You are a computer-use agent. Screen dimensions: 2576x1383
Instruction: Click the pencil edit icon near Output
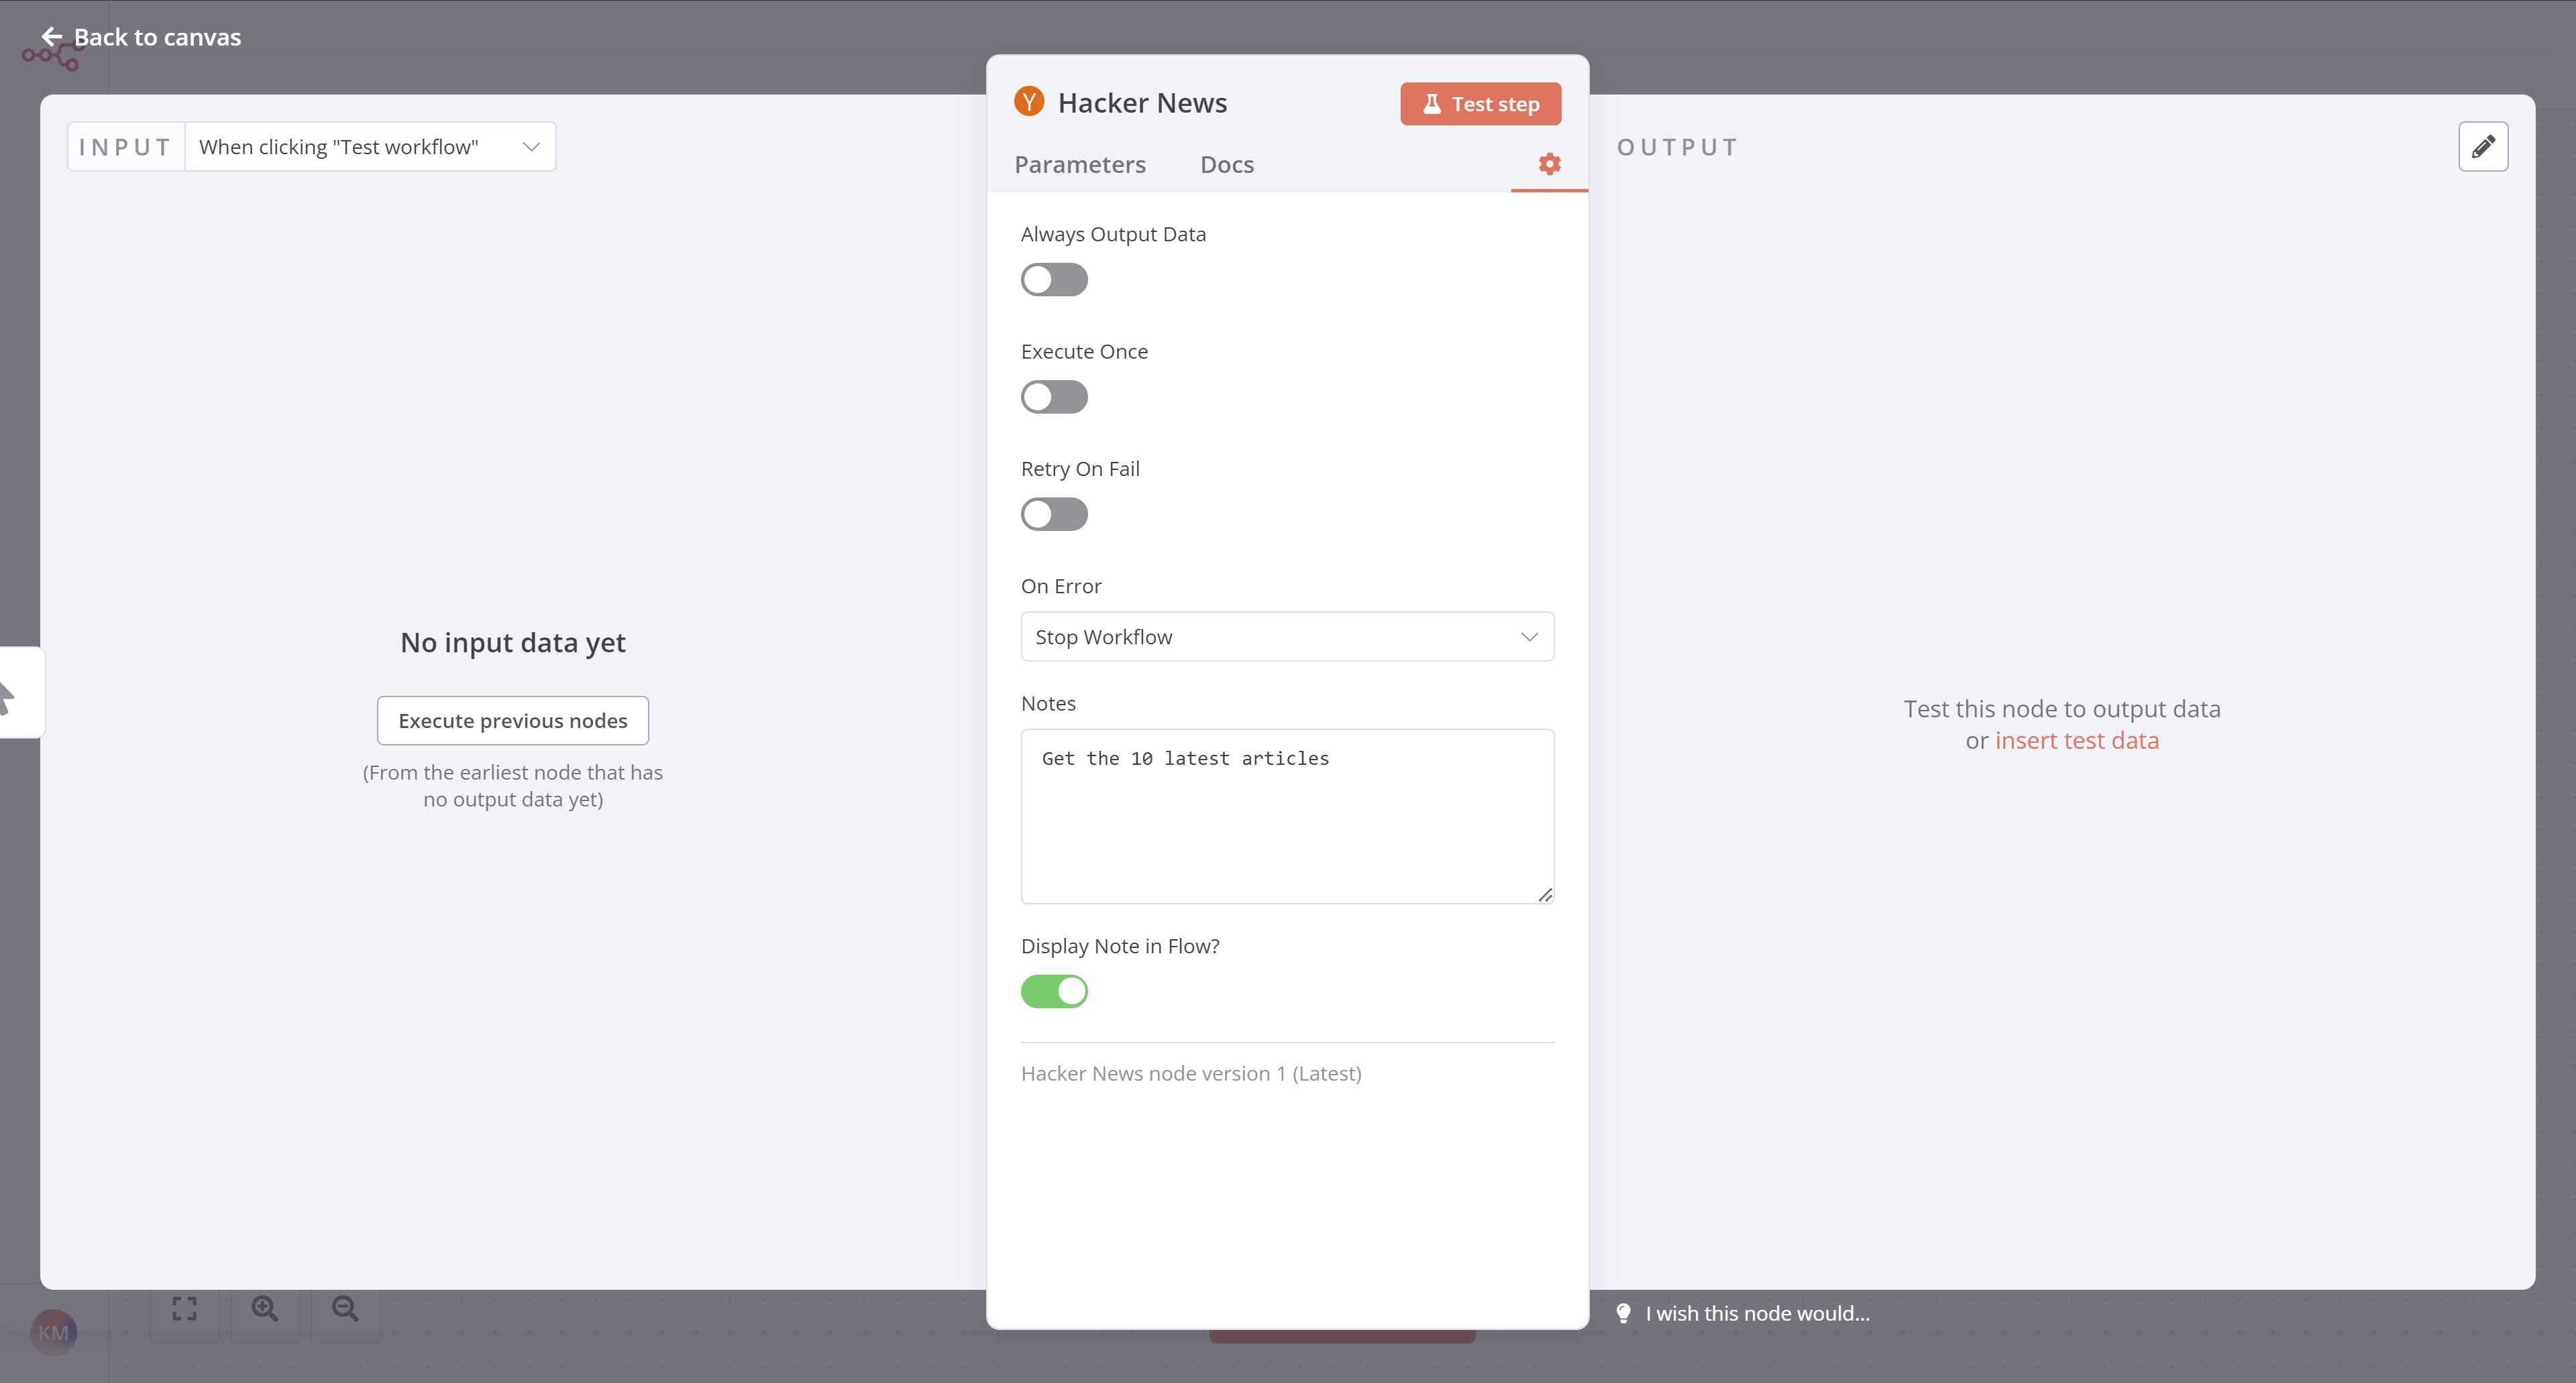click(x=2483, y=146)
